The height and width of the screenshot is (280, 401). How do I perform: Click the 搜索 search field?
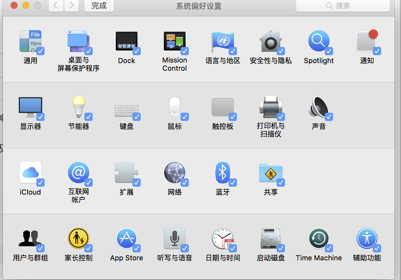pyautogui.click(x=343, y=6)
